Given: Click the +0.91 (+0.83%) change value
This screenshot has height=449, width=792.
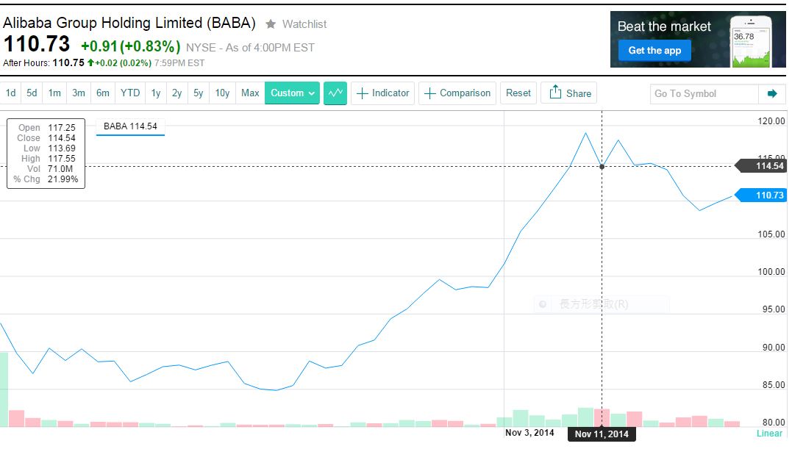Looking at the screenshot, I should 131,46.
